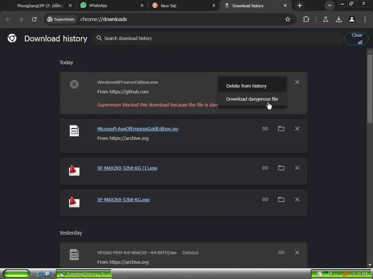Copy download link for VEGAS PRO iso
This screenshot has height=279, width=373.
(281, 252)
